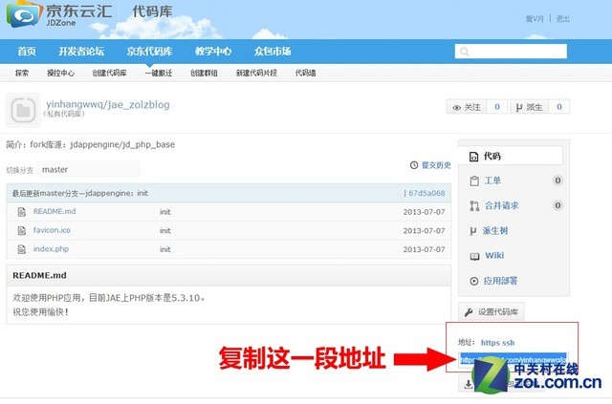Open 开发者论坛 navigation item
This screenshot has width=612, height=404.
click(x=81, y=51)
